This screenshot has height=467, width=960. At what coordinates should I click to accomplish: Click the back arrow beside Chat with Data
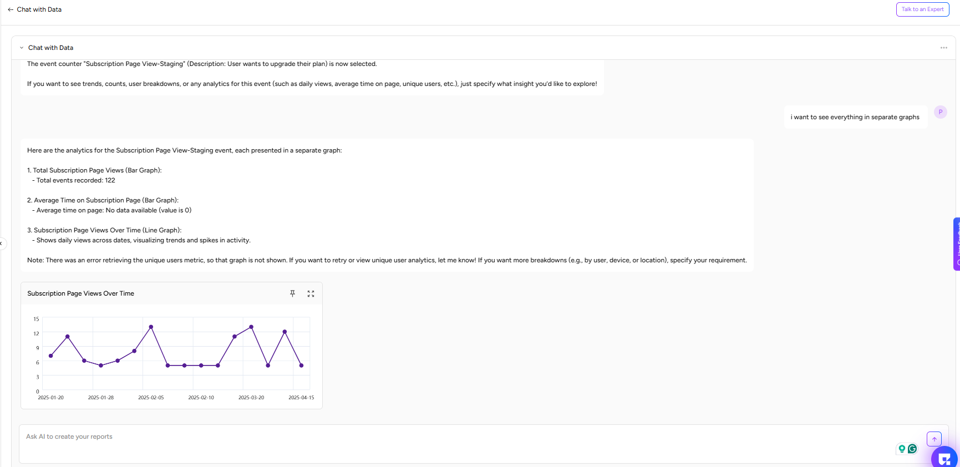tap(11, 9)
